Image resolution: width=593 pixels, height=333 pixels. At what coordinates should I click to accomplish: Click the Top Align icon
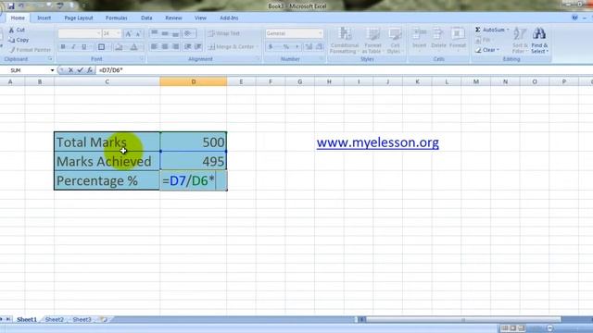pos(155,33)
